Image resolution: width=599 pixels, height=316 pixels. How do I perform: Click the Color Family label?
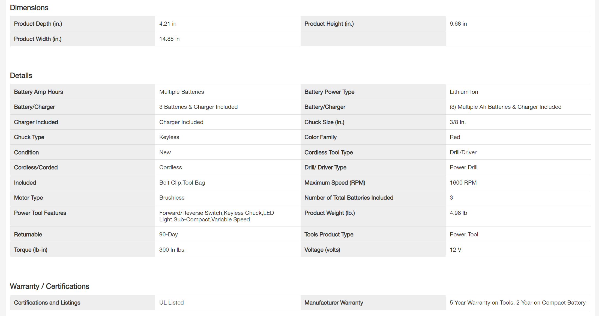coord(320,137)
